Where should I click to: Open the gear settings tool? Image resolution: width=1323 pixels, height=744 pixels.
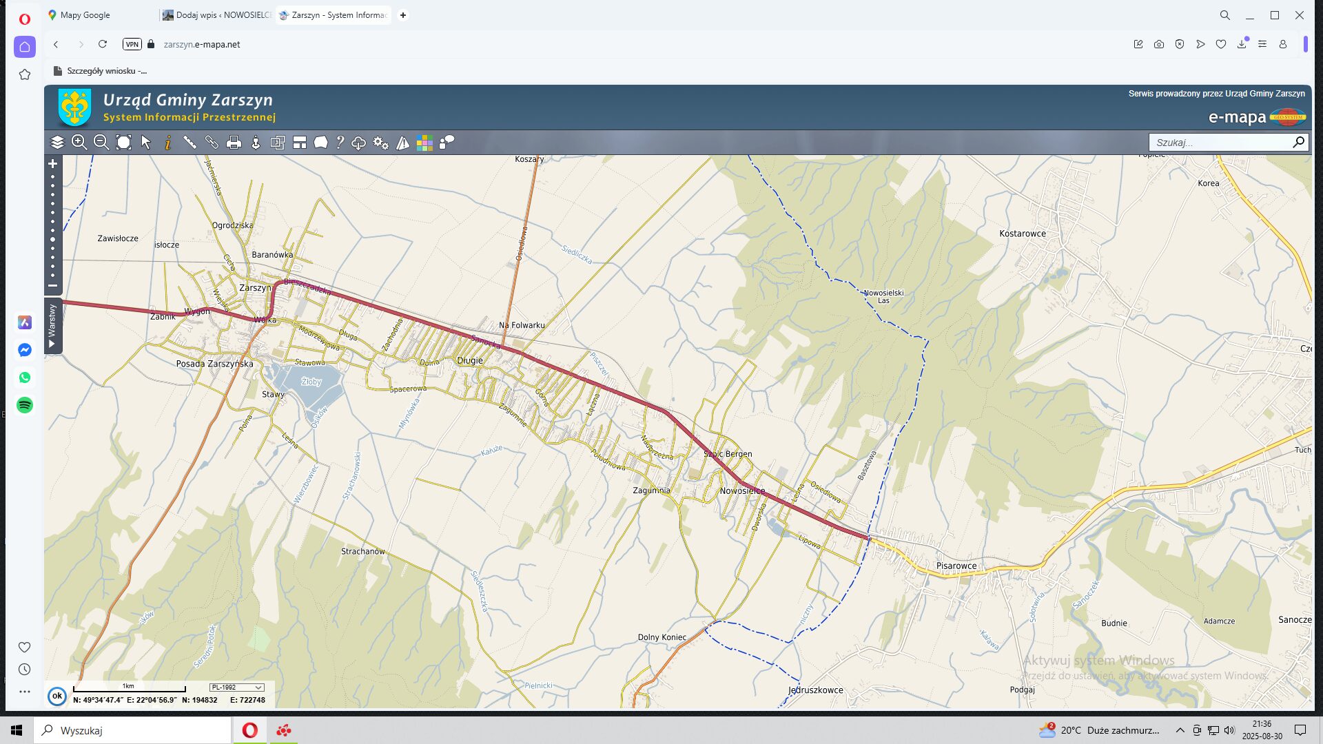[380, 143]
